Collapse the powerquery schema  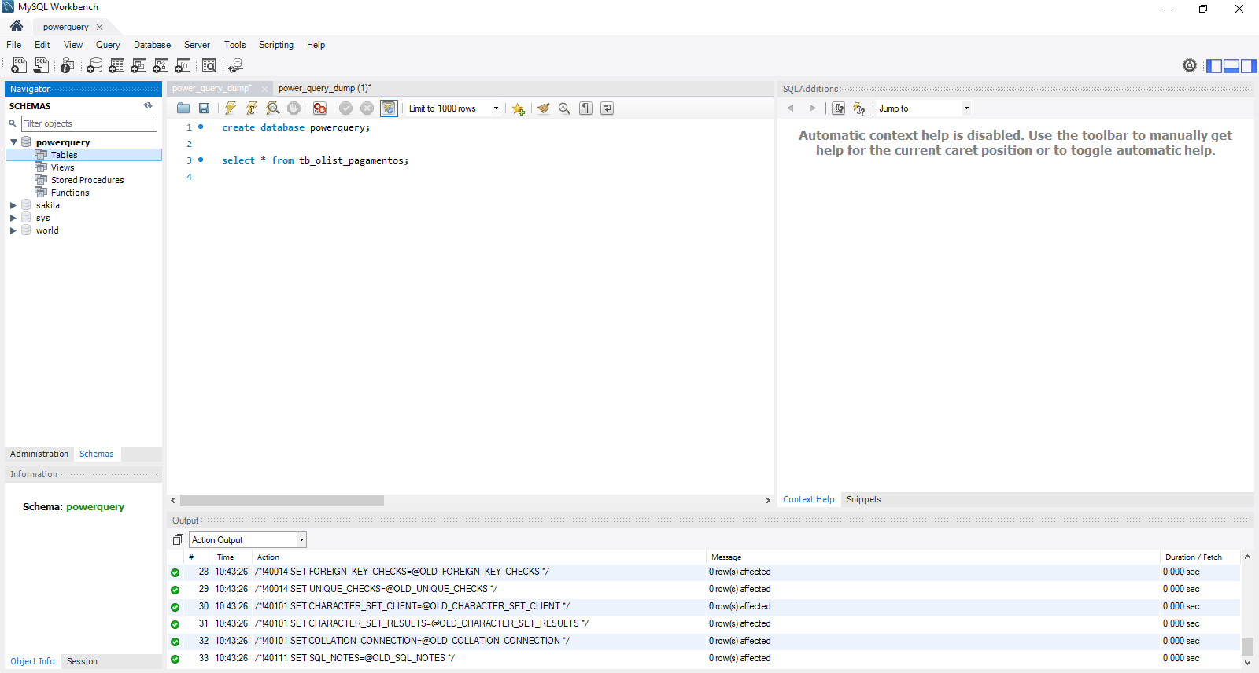click(13, 142)
